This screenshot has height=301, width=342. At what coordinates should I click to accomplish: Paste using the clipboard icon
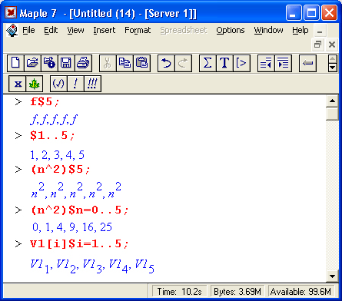coord(141,63)
